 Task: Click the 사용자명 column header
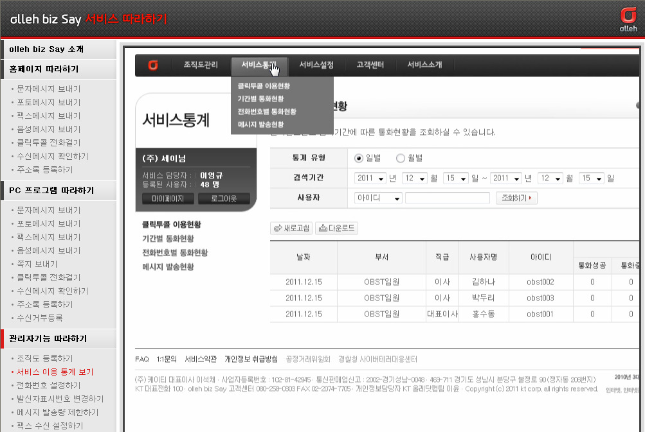pyautogui.click(x=484, y=257)
